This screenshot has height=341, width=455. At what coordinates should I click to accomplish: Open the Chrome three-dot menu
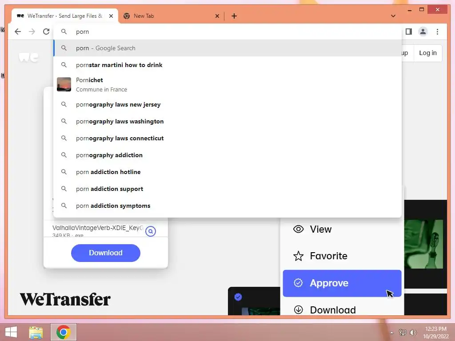437,32
